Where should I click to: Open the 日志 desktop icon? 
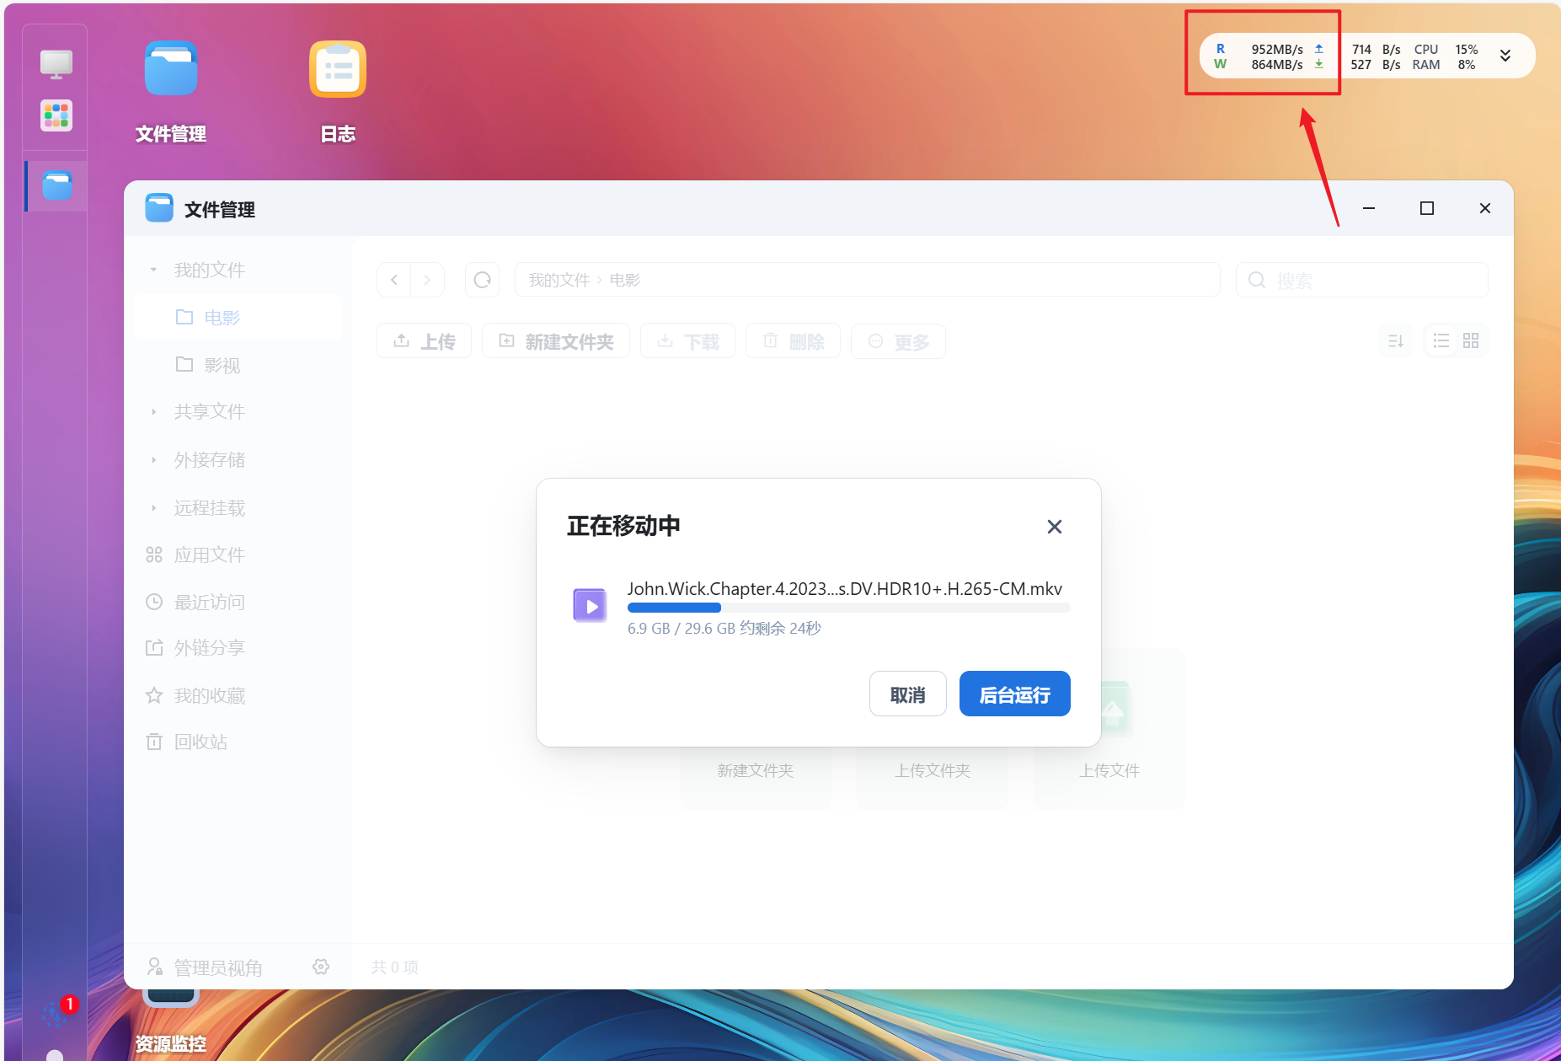pos(338,69)
